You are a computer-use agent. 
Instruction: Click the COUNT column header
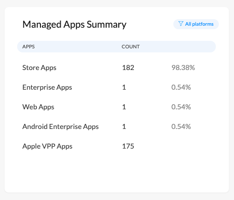click(130, 47)
